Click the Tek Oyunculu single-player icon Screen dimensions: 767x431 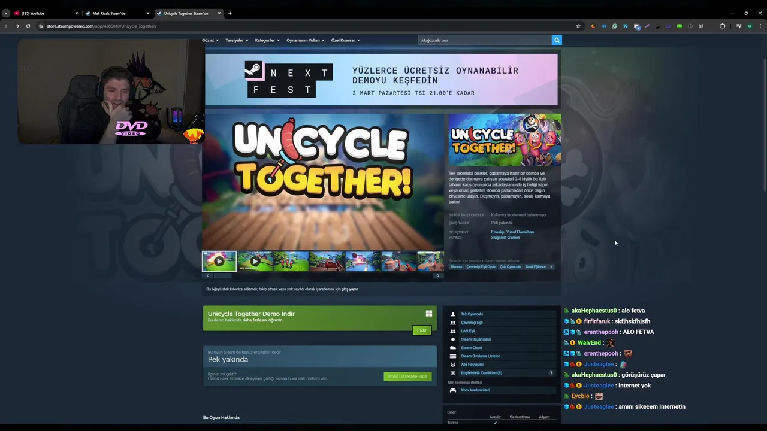pos(453,314)
